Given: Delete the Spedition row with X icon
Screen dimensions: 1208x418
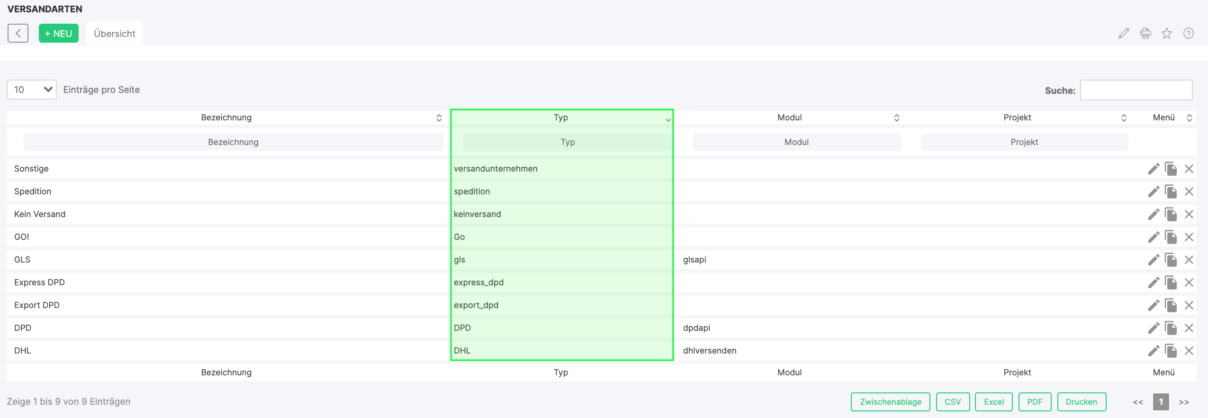Looking at the screenshot, I should [1189, 191].
